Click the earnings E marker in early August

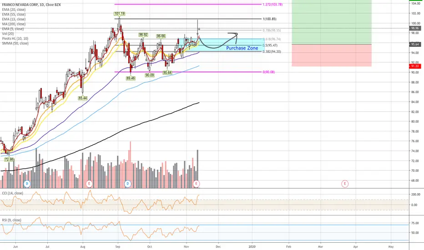pyautogui.click(x=89, y=184)
